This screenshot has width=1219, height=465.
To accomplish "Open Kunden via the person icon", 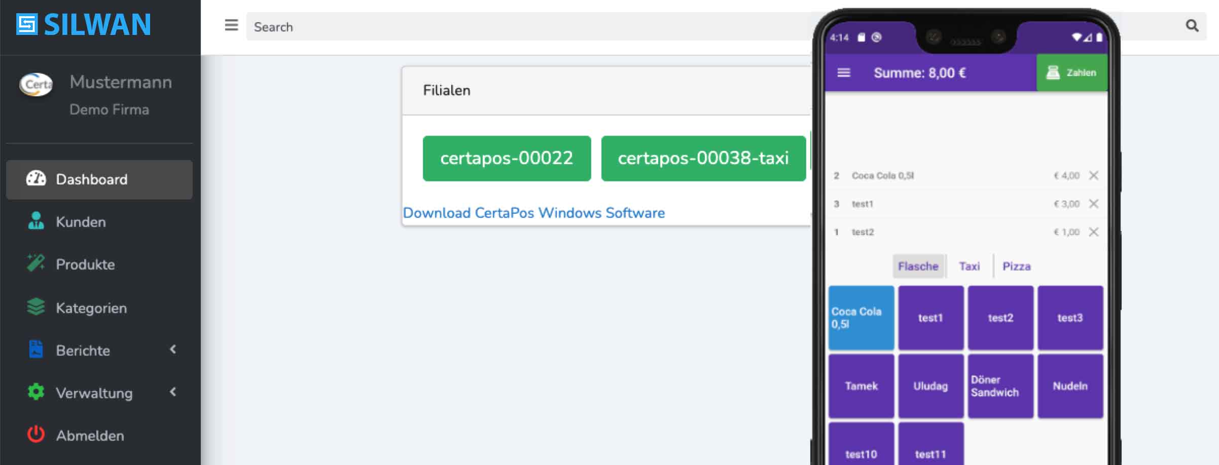I will [x=36, y=221].
